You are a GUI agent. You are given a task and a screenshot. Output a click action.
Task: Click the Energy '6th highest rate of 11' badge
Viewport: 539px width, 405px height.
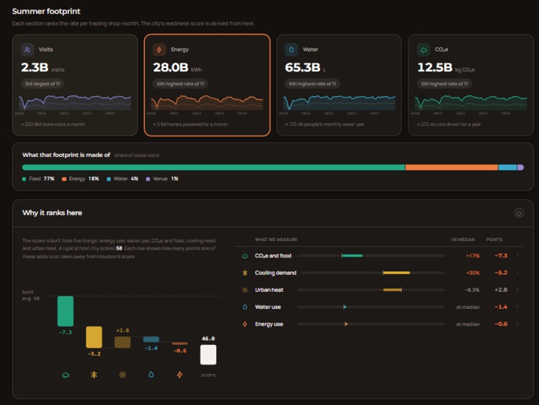click(x=180, y=83)
